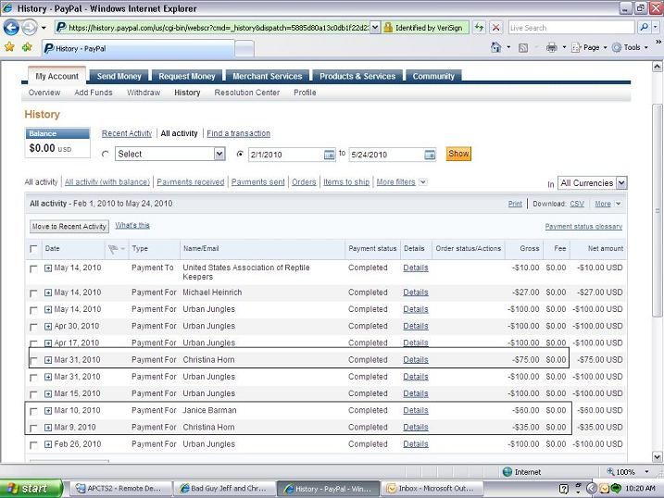Click the flag column header icon
Viewport: 664px width, 498px height.
(113, 249)
